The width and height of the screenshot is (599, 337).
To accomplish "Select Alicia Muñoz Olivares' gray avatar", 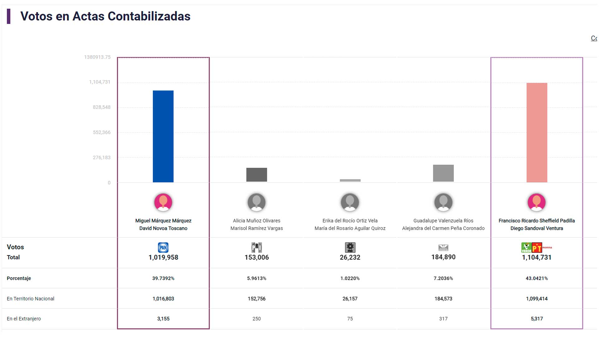I will point(256,202).
